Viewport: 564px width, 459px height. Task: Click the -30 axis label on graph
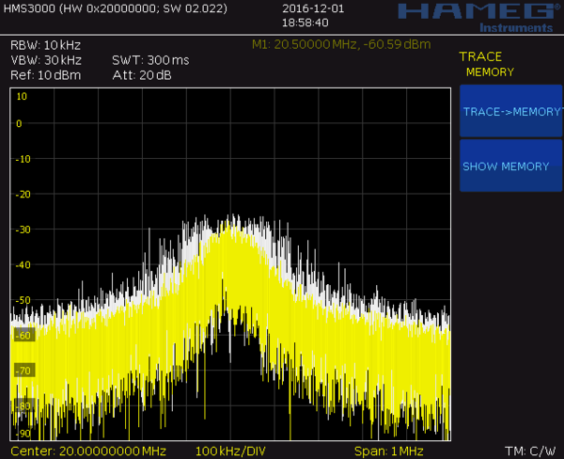click(23, 229)
